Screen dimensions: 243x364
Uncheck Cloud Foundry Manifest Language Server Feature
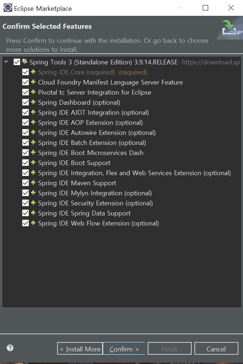tap(26, 82)
